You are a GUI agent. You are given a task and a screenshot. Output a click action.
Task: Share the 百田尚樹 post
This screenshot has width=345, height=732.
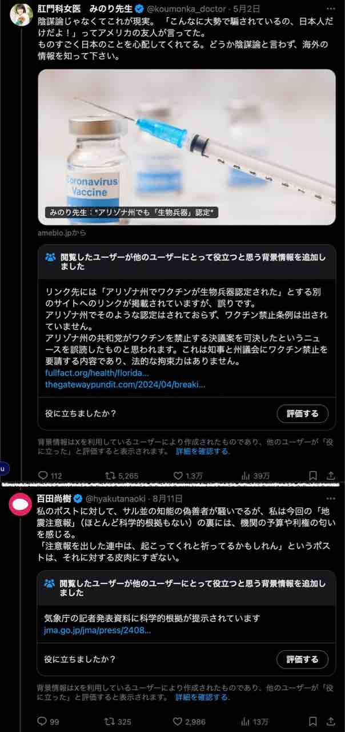(331, 721)
